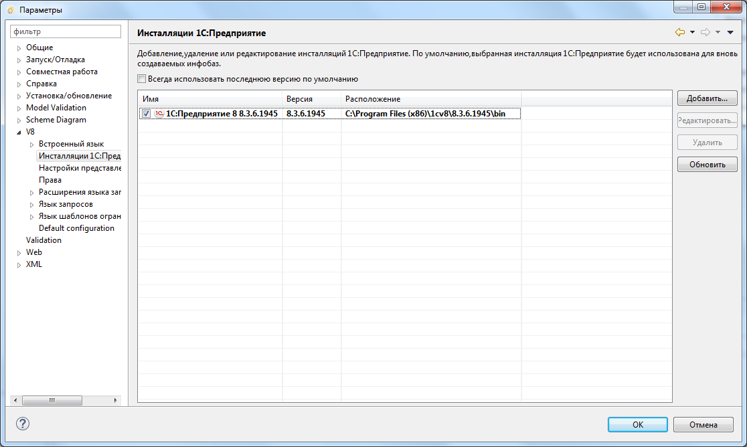Click the Параметры window title icon
Image resolution: width=747 pixels, height=447 pixels.
point(11,10)
